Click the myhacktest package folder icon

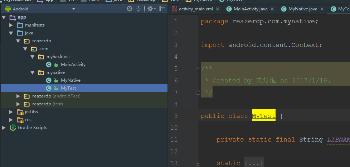[41, 57]
